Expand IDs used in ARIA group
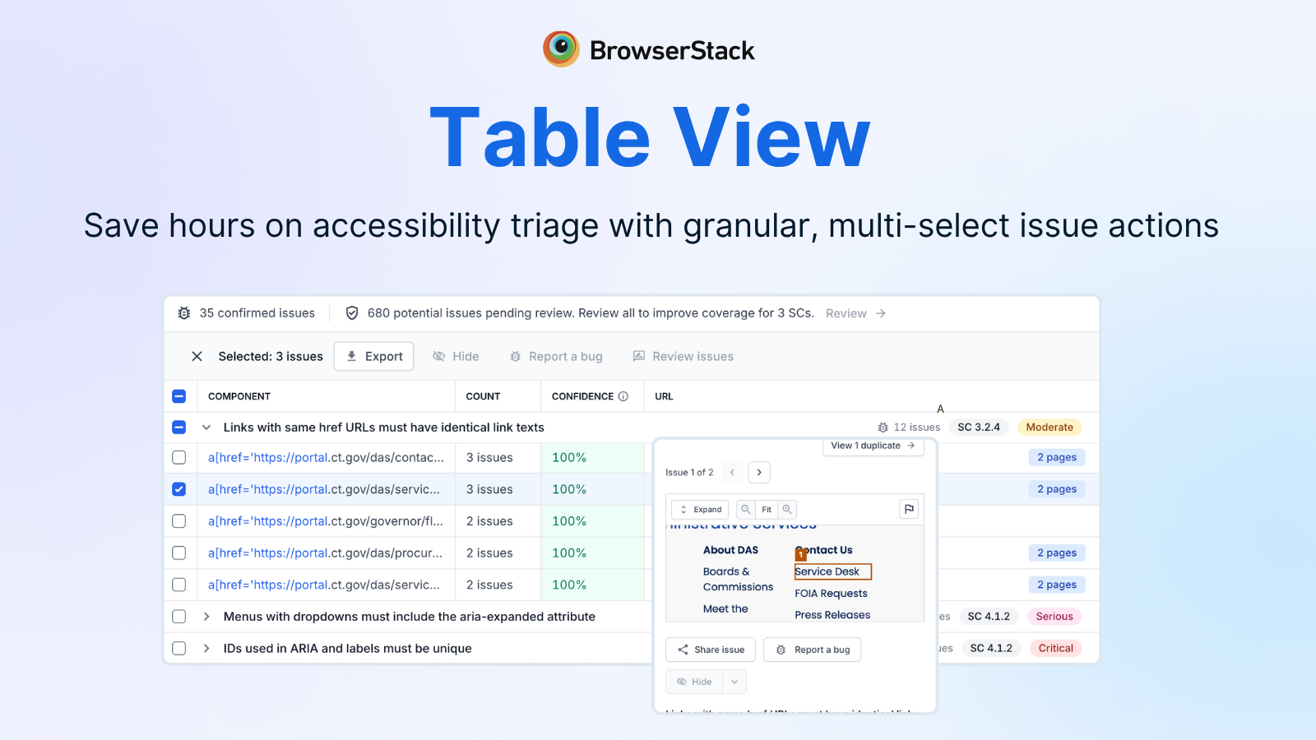This screenshot has width=1316, height=740. tap(206, 649)
